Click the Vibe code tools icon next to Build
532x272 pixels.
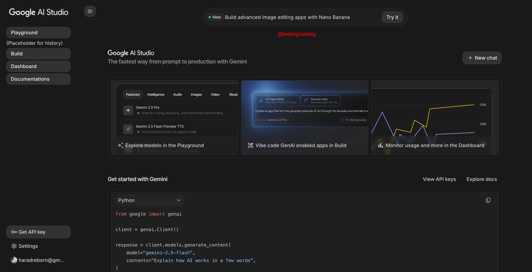click(x=250, y=145)
